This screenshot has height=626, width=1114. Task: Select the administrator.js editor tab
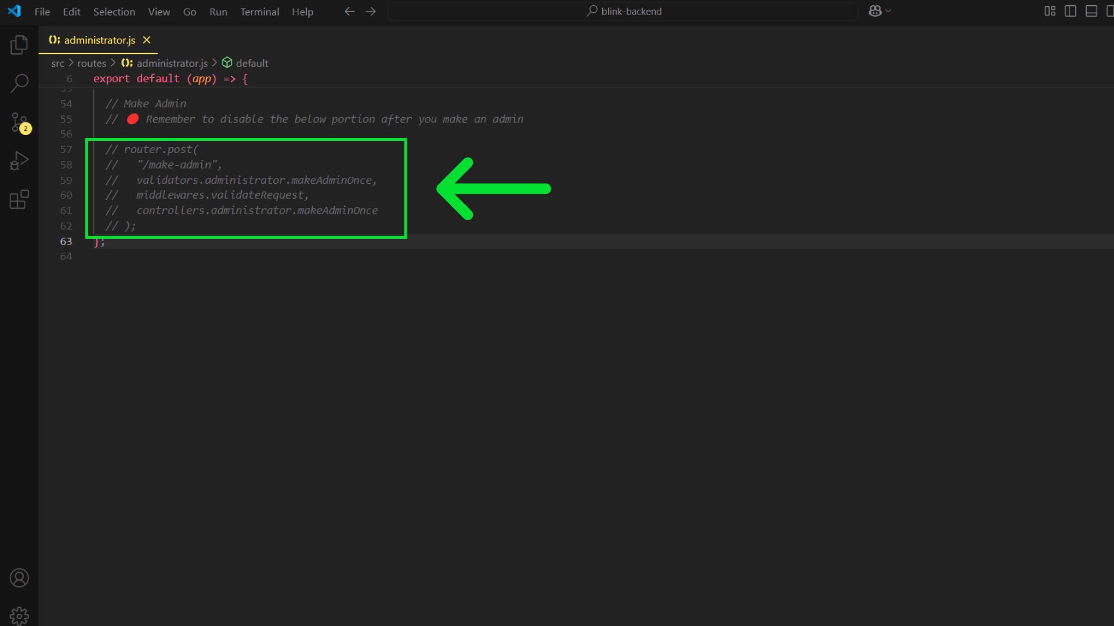[x=98, y=40]
